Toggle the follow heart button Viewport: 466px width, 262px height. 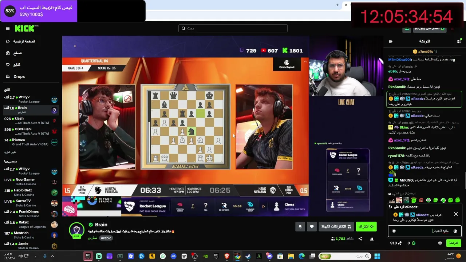tap(312, 227)
